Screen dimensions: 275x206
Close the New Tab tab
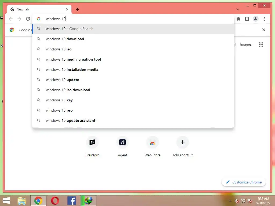pos(67,9)
